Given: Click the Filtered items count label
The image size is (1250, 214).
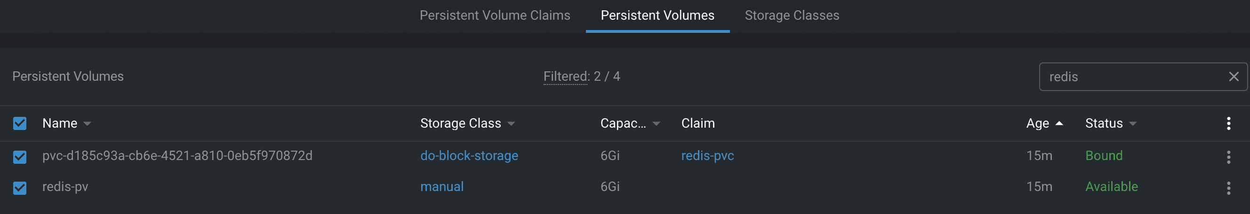Looking at the screenshot, I should [581, 76].
